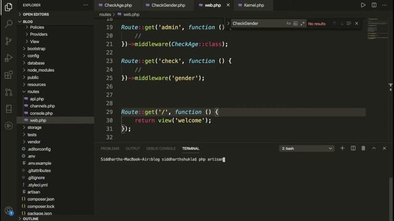Close the terminal panel
The image size is (394, 221).
[384, 149]
